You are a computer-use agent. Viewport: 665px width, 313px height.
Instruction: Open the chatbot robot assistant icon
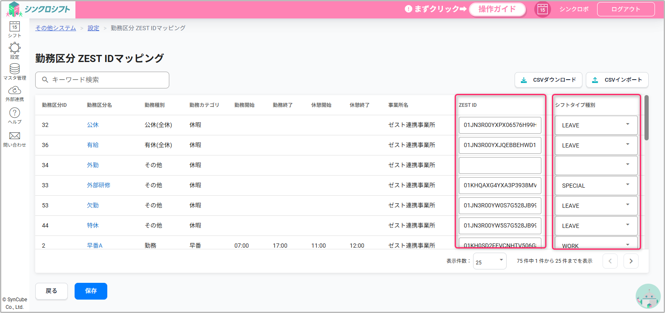648,297
